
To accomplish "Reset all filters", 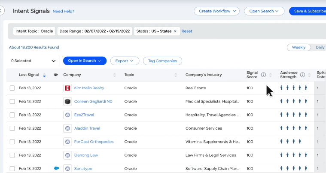I will 187,31.
